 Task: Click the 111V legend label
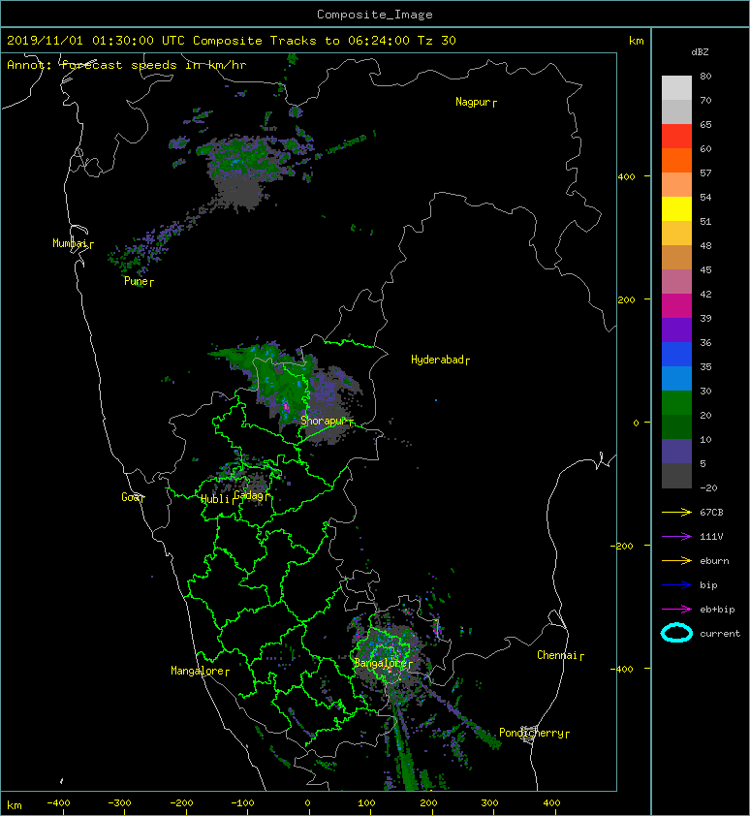coord(711,537)
